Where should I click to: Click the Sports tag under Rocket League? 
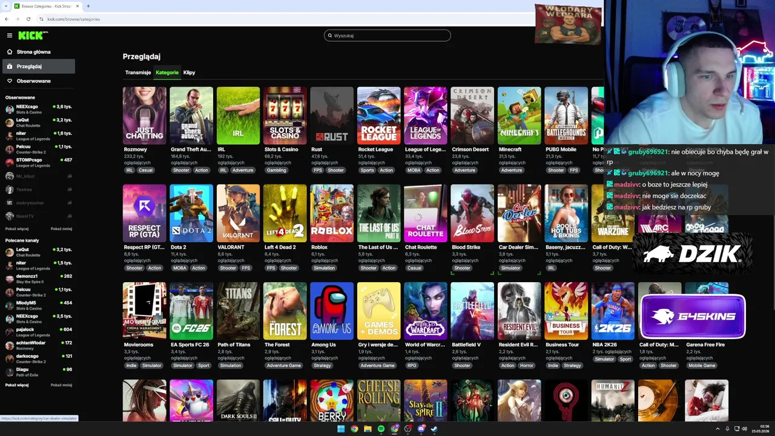coord(367,170)
